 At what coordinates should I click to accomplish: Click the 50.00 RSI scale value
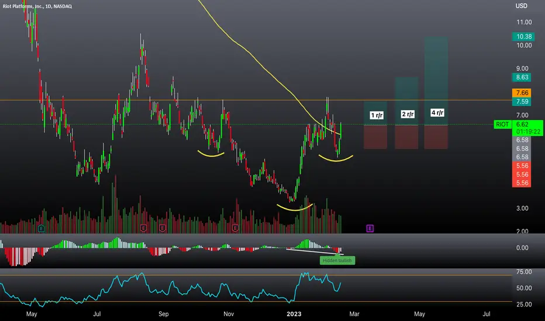pos(524,288)
